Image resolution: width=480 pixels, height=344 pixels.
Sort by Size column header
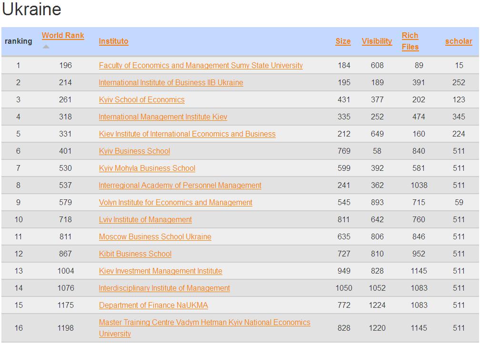343,41
